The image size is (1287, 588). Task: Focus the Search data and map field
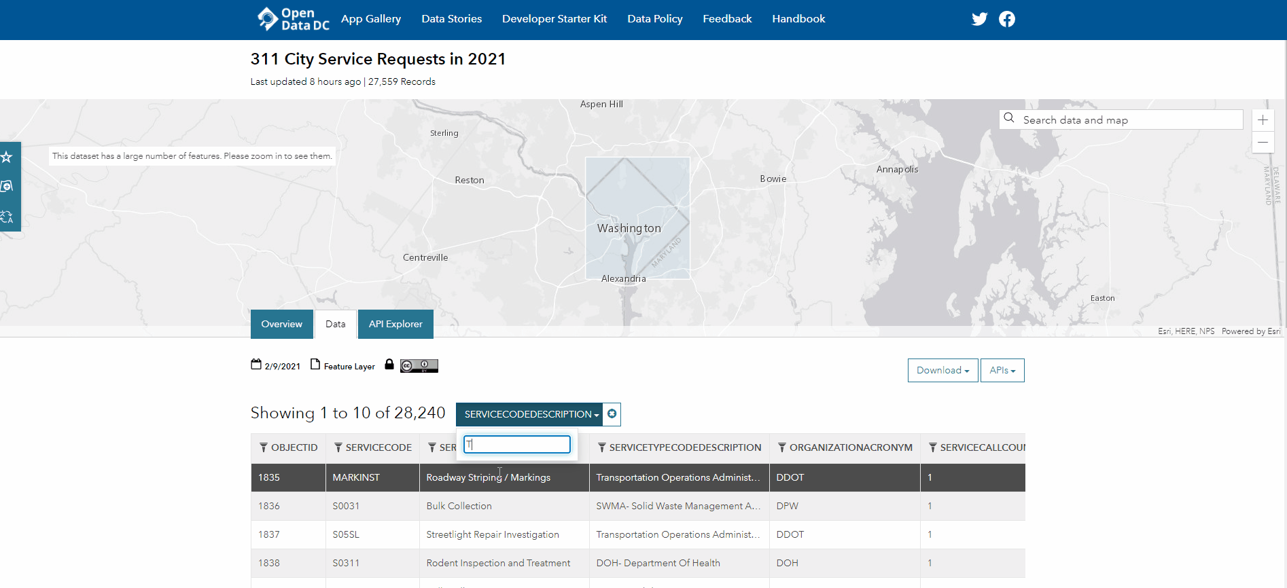[x=1128, y=120]
